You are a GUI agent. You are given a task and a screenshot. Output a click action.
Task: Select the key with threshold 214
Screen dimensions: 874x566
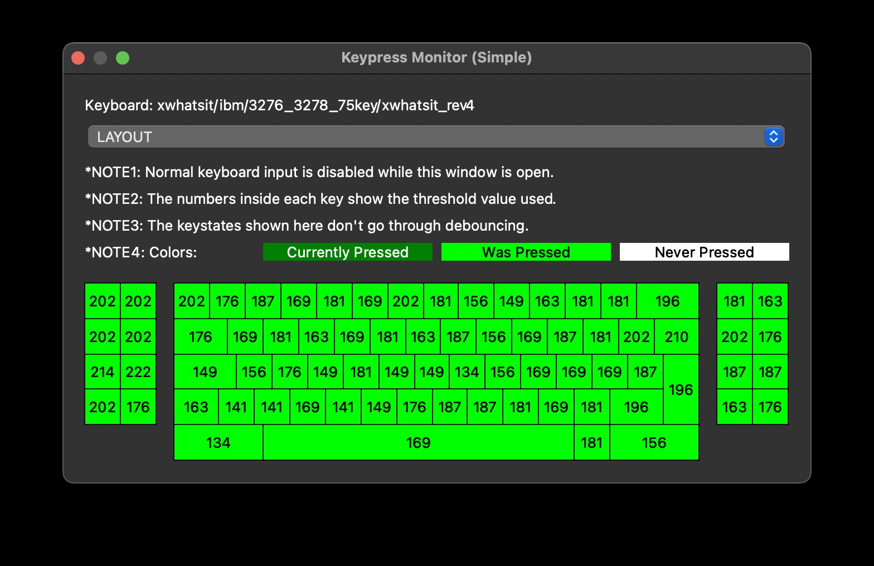(x=103, y=372)
